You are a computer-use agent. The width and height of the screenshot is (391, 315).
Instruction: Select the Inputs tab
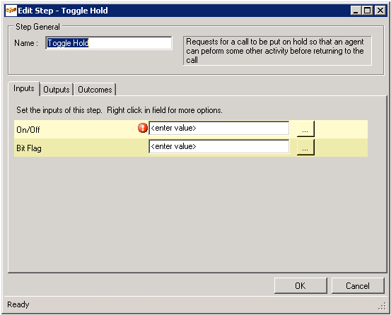pyautogui.click(x=24, y=88)
